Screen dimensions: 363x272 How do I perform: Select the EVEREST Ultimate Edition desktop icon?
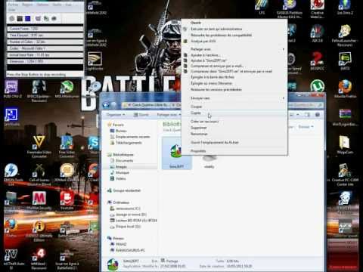tap(39, 231)
